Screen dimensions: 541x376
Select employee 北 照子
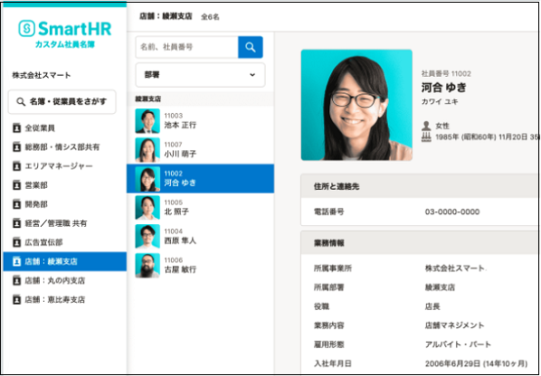tap(201, 208)
